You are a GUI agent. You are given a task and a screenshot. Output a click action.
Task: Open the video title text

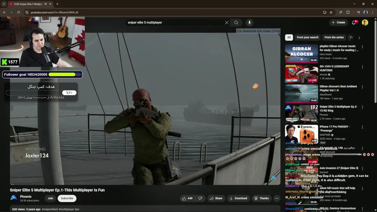(57, 190)
